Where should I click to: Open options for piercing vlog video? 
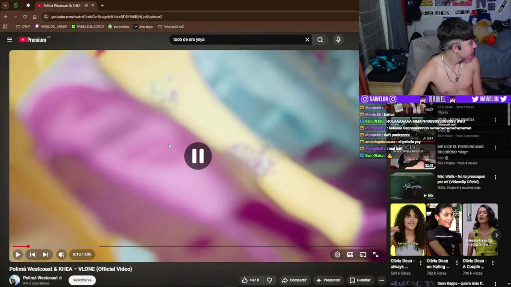pyautogui.click(x=495, y=147)
